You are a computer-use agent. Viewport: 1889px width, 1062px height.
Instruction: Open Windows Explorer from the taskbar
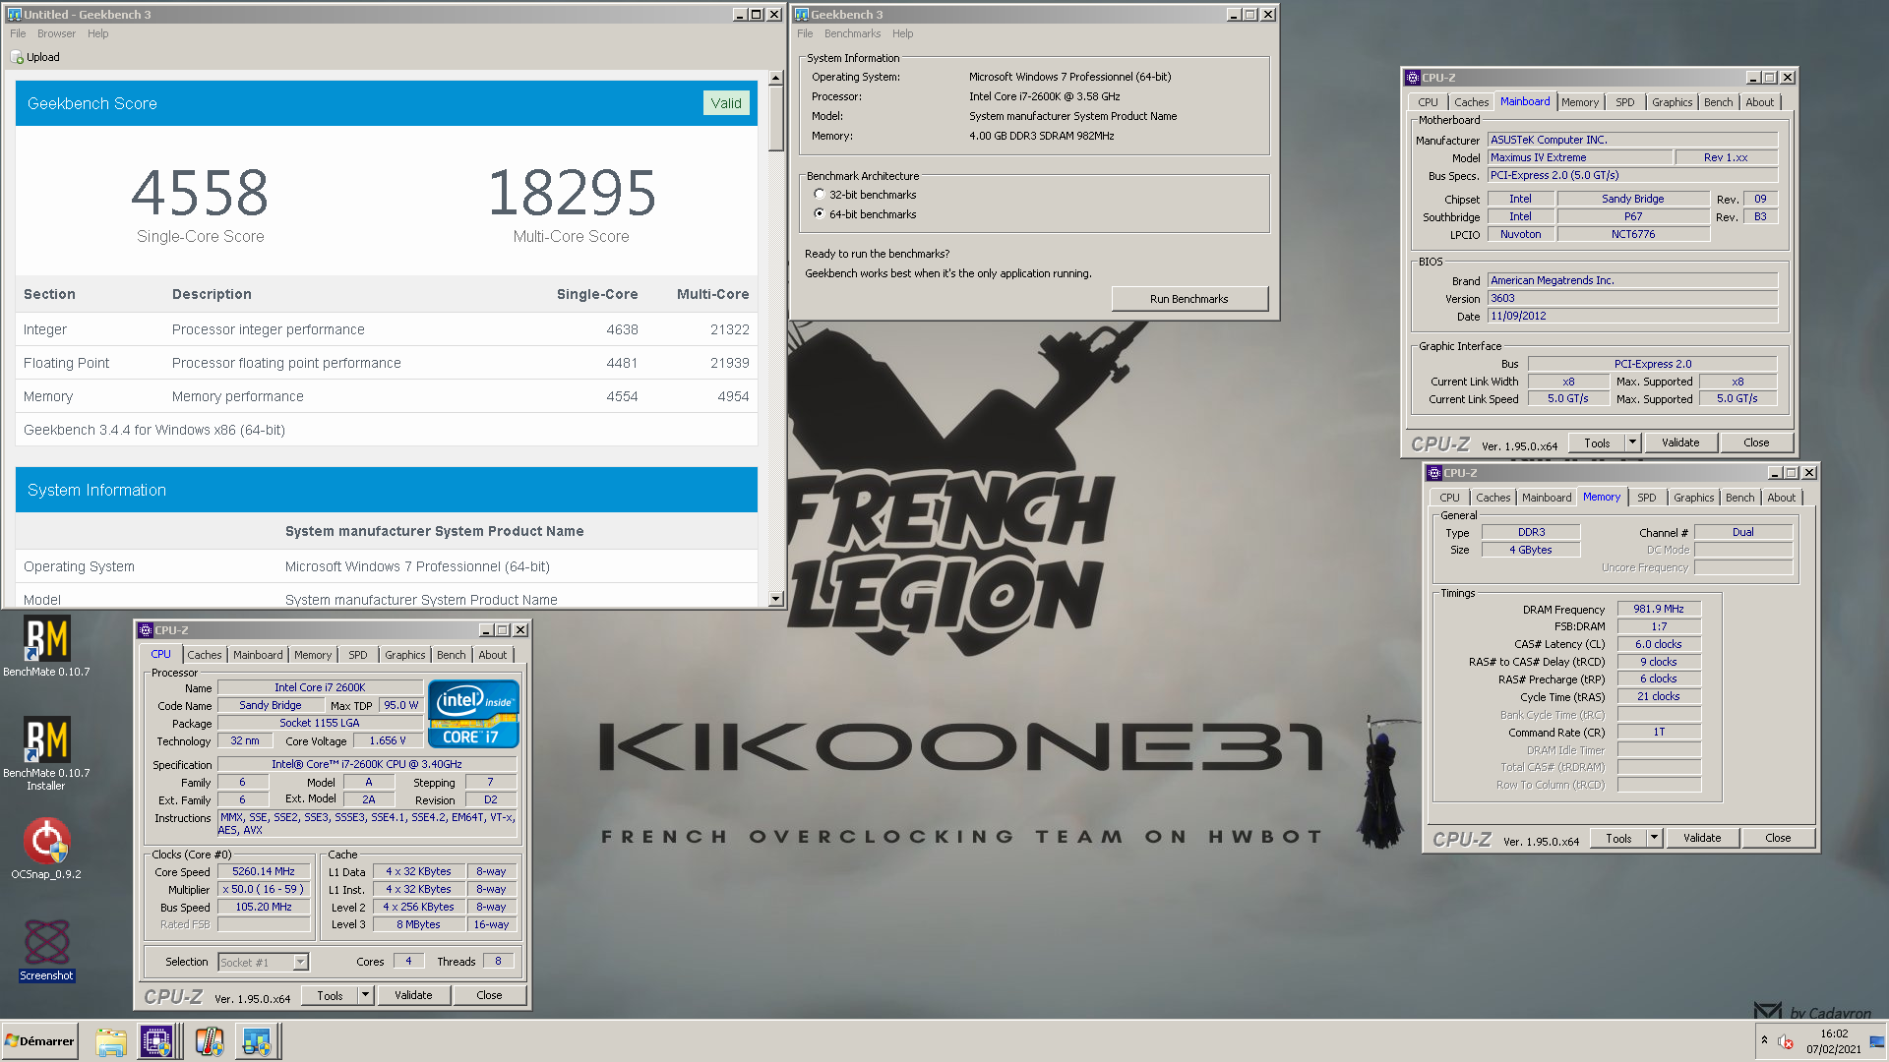[x=111, y=1041]
